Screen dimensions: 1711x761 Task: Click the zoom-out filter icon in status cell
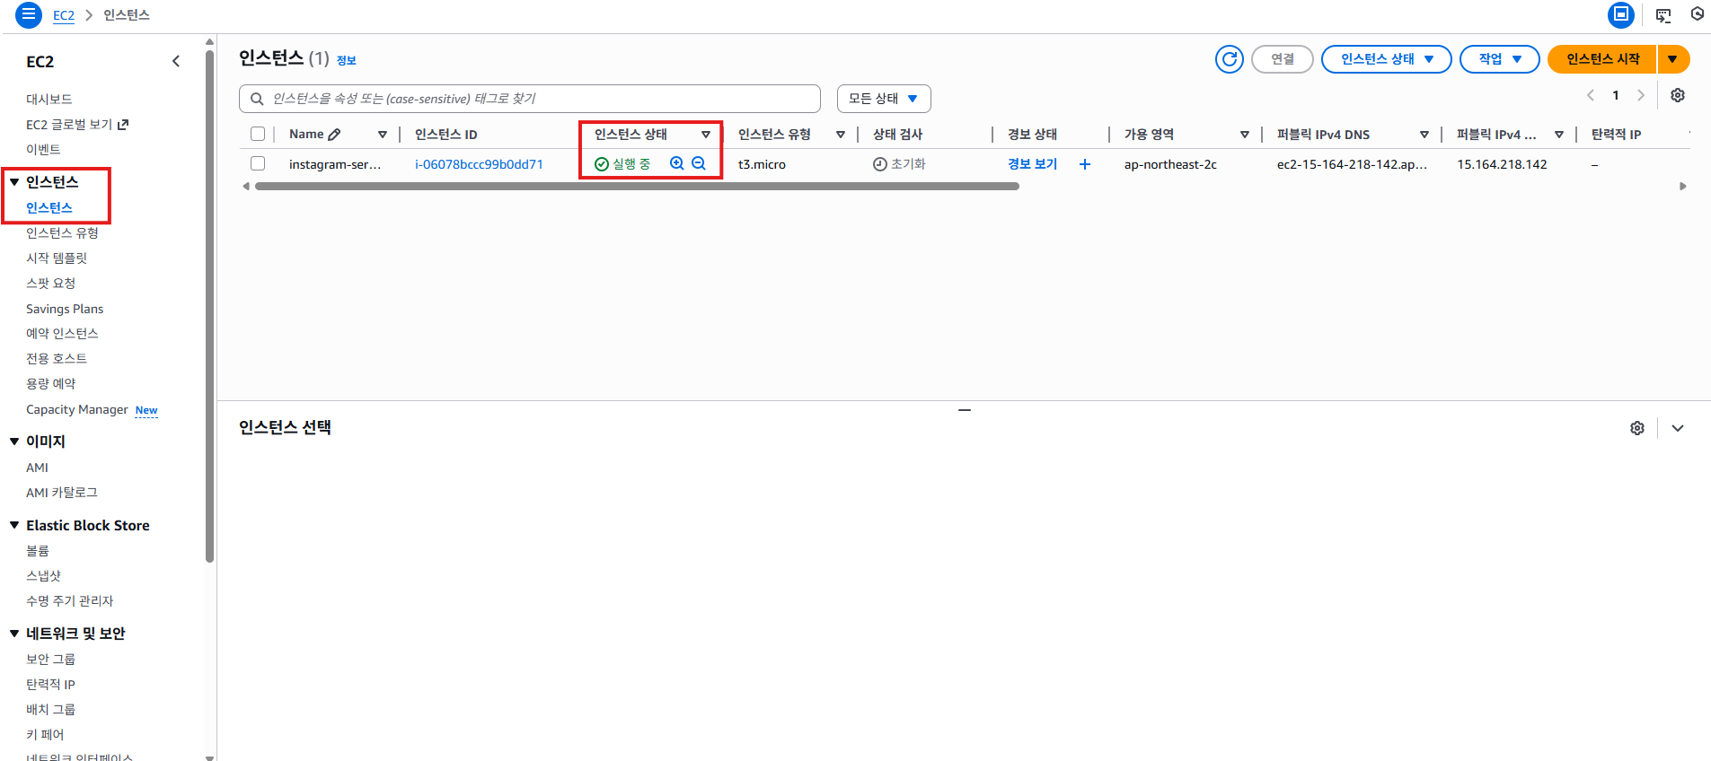[x=699, y=163]
